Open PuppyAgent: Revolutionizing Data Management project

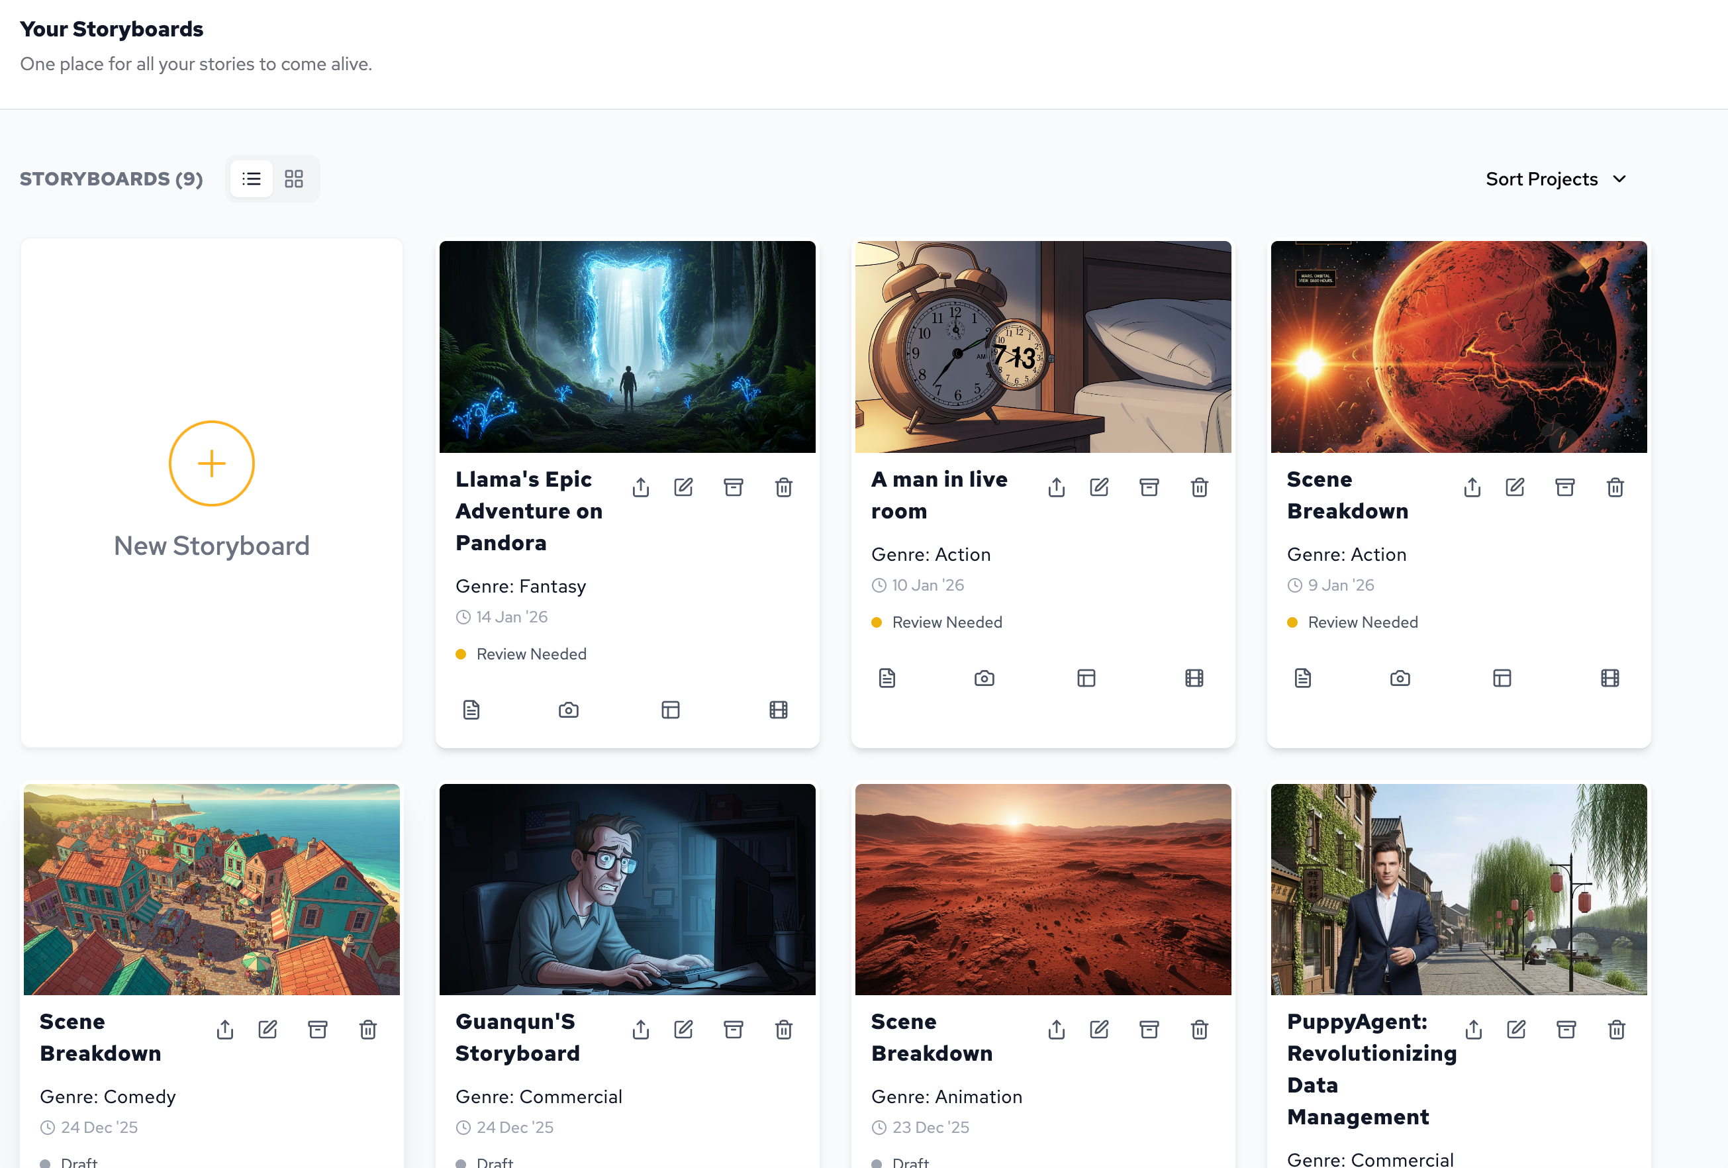[1372, 1069]
